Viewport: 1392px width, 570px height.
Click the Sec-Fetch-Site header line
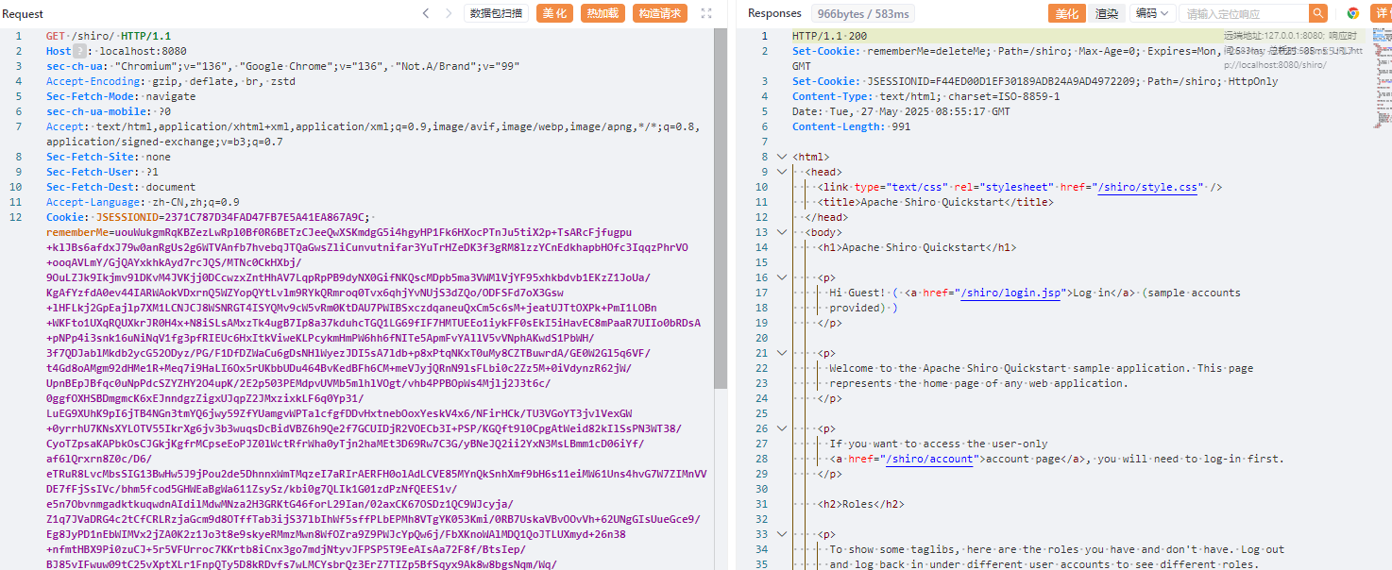pyautogui.click(x=109, y=157)
